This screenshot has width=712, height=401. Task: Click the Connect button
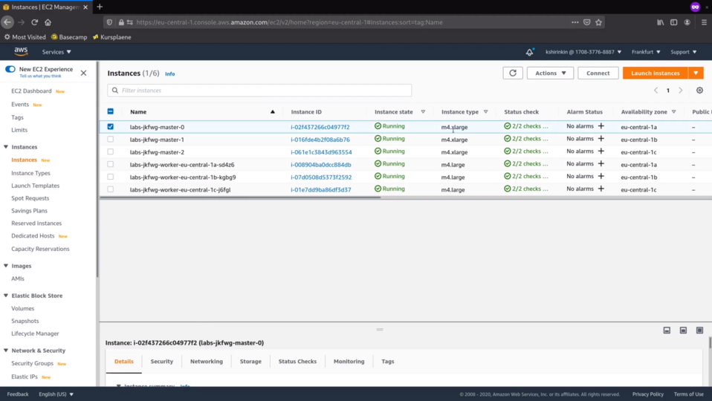coord(598,73)
